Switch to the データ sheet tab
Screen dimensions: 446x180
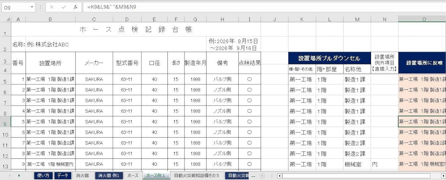63,176
